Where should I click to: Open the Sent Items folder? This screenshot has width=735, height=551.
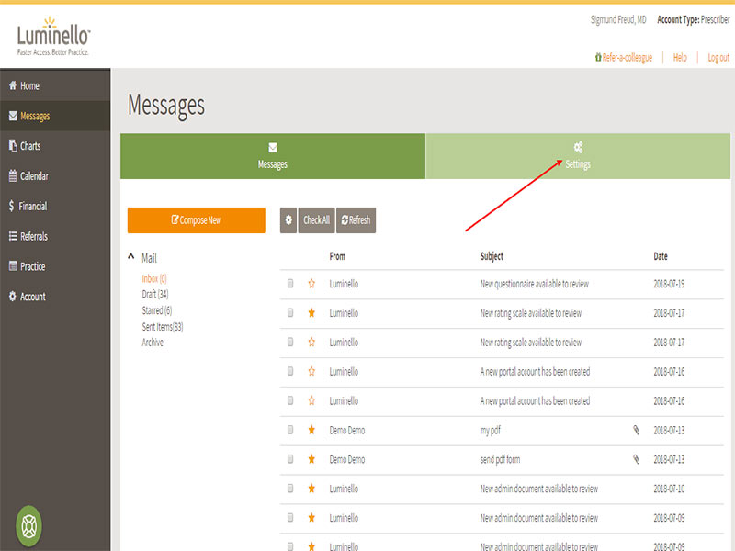pos(163,327)
